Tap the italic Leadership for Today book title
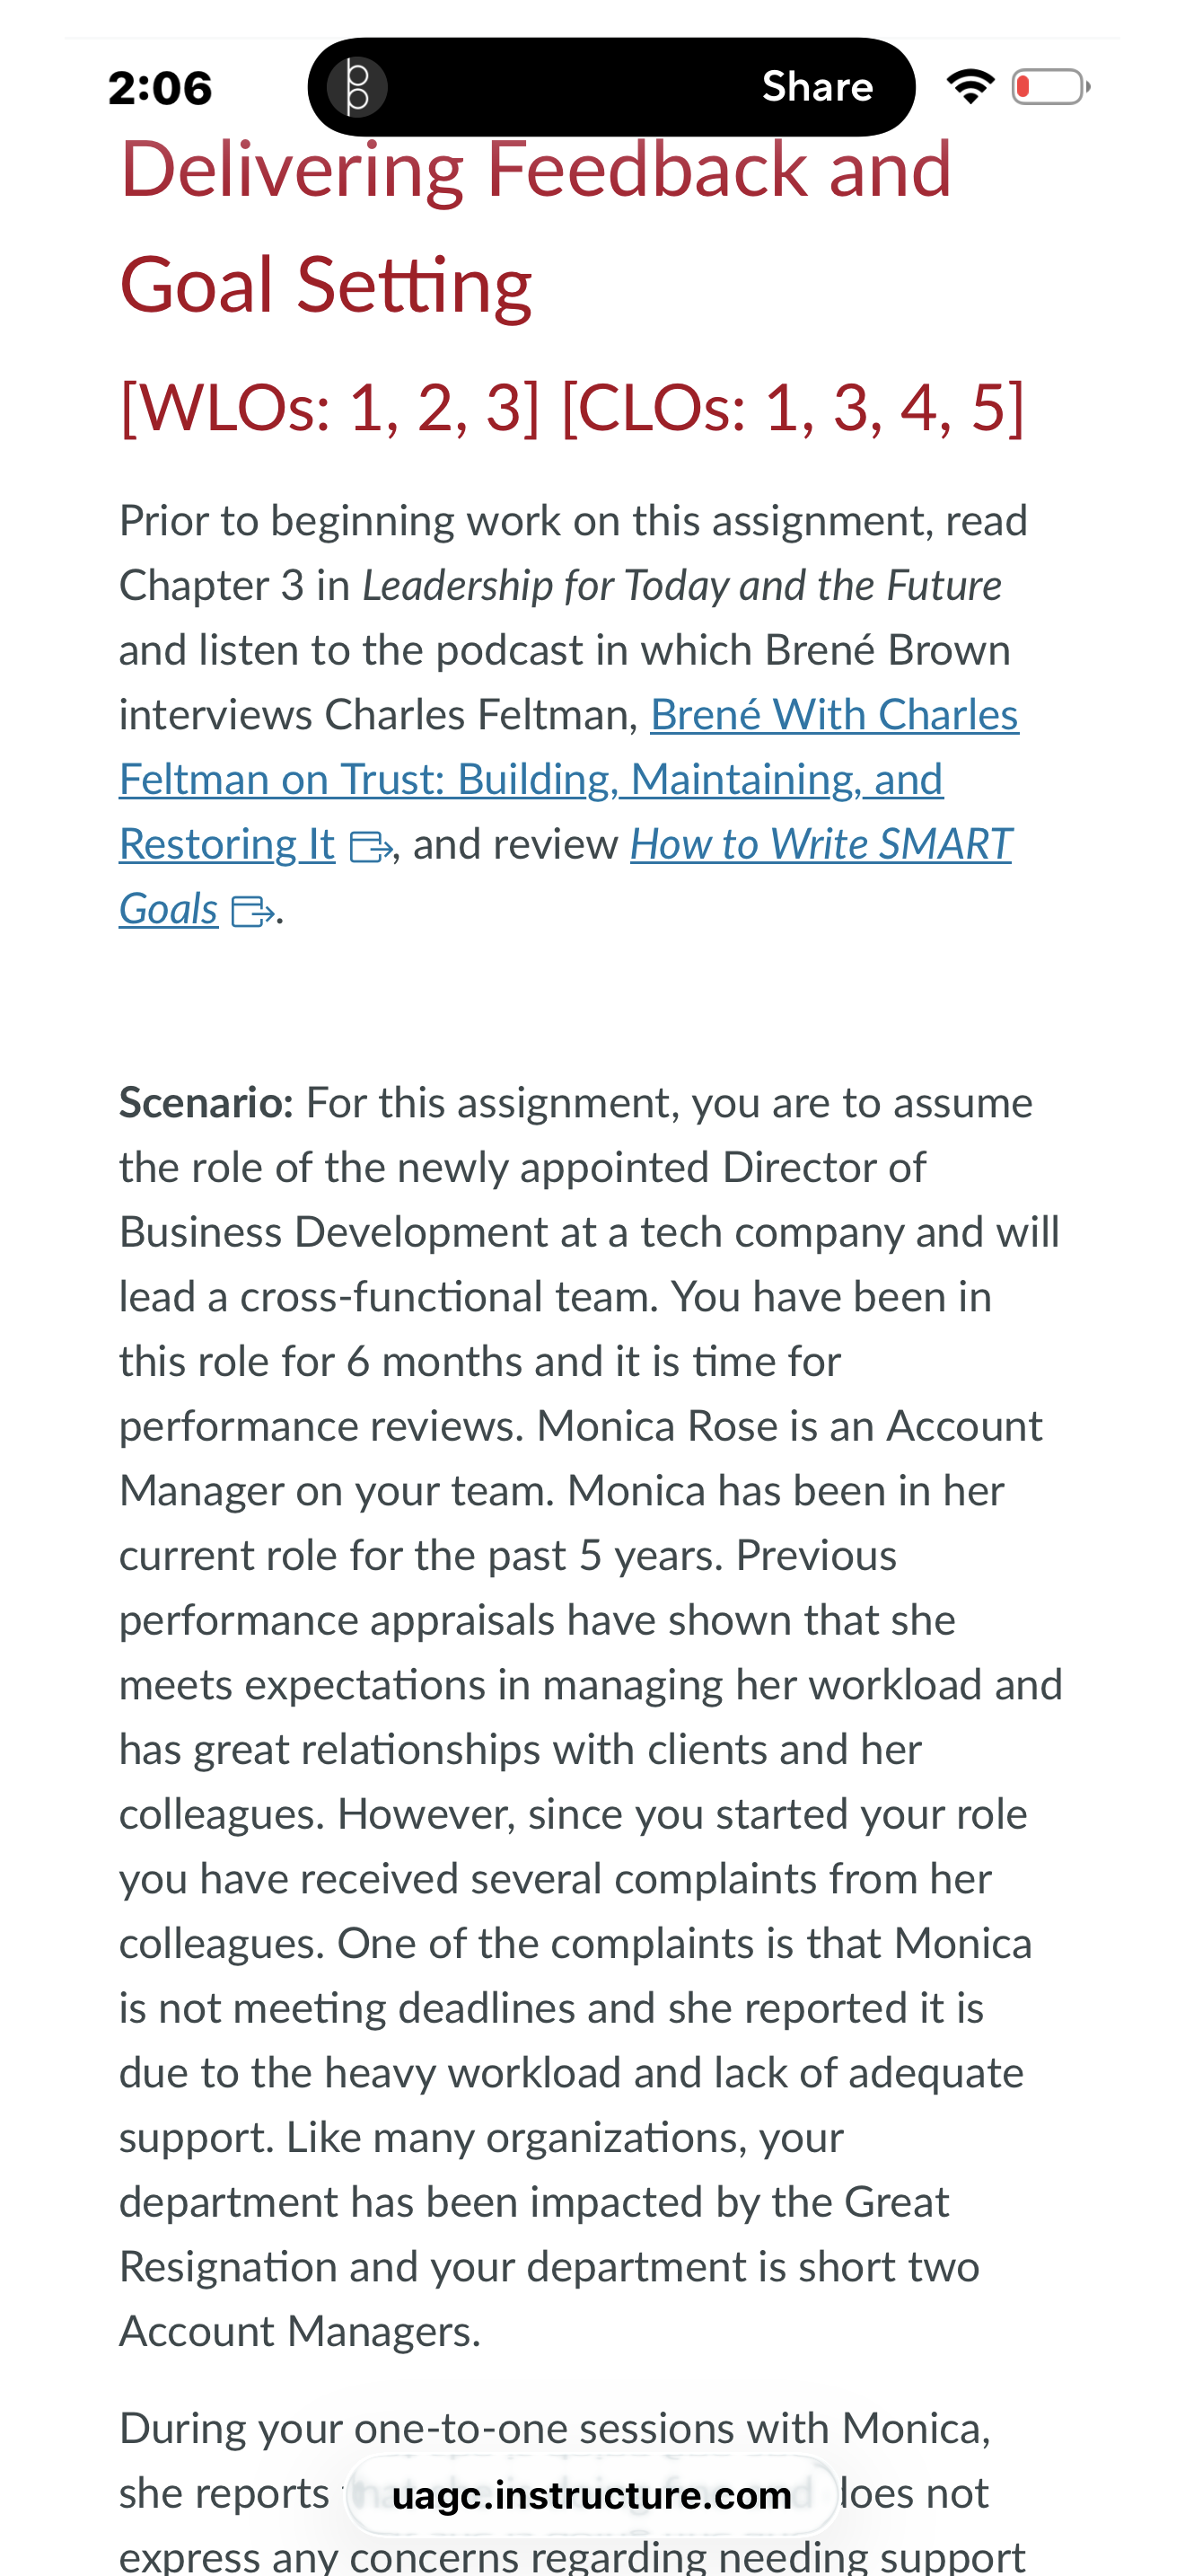 click(681, 585)
